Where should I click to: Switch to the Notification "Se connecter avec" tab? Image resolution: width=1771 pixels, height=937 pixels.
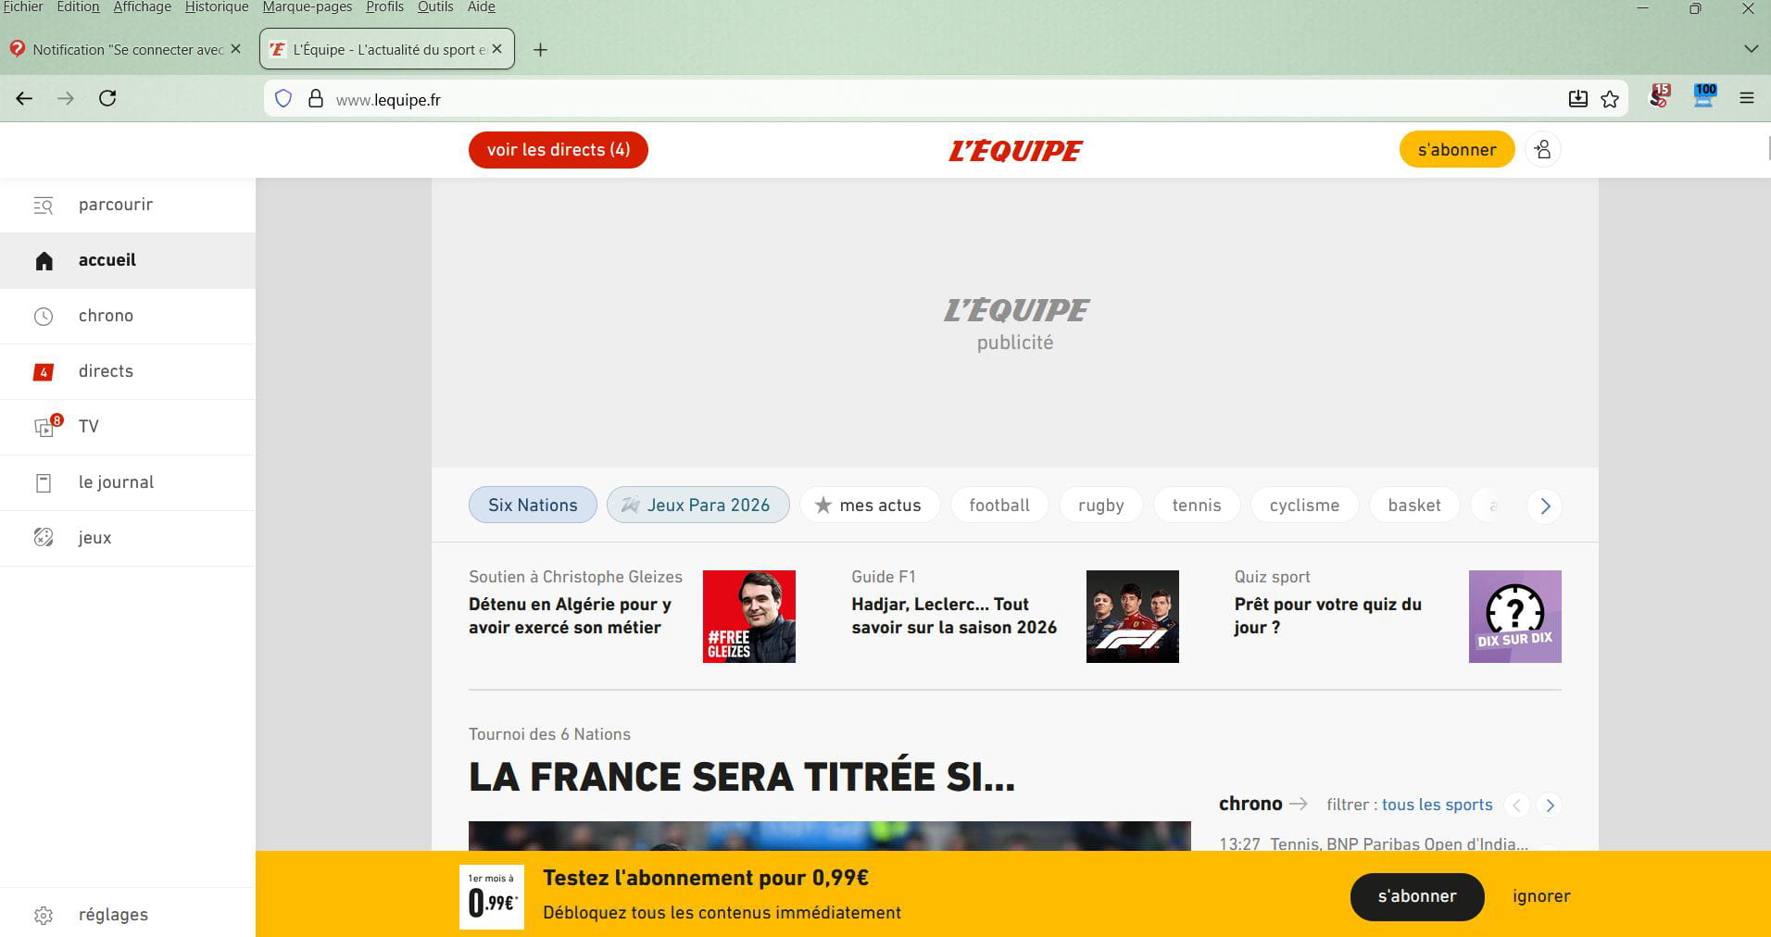[x=127, y=50]
